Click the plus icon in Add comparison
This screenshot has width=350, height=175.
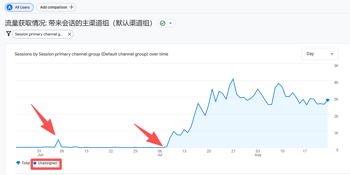[72, 7]
